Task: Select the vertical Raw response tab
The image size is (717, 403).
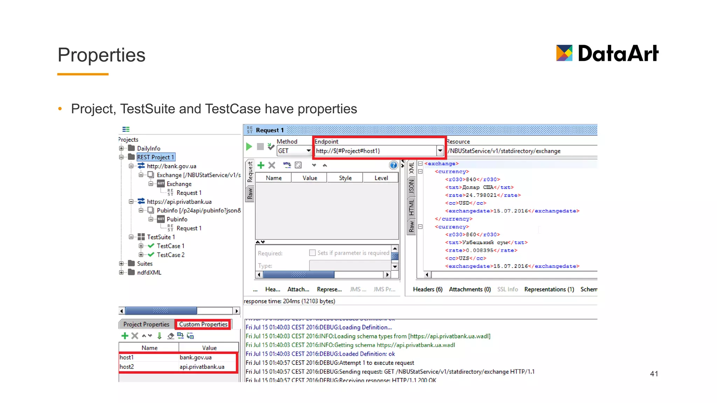Action: coord(411,226)
